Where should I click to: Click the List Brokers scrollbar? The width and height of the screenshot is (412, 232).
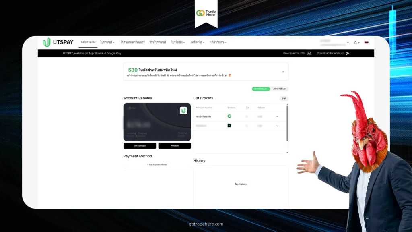[x=287, y=123]
